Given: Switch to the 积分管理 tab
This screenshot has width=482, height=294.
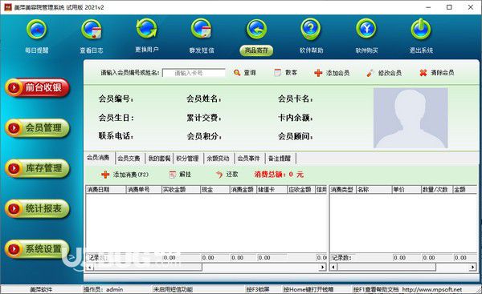Looking at the screenshot, I should [x=187, y=159].
